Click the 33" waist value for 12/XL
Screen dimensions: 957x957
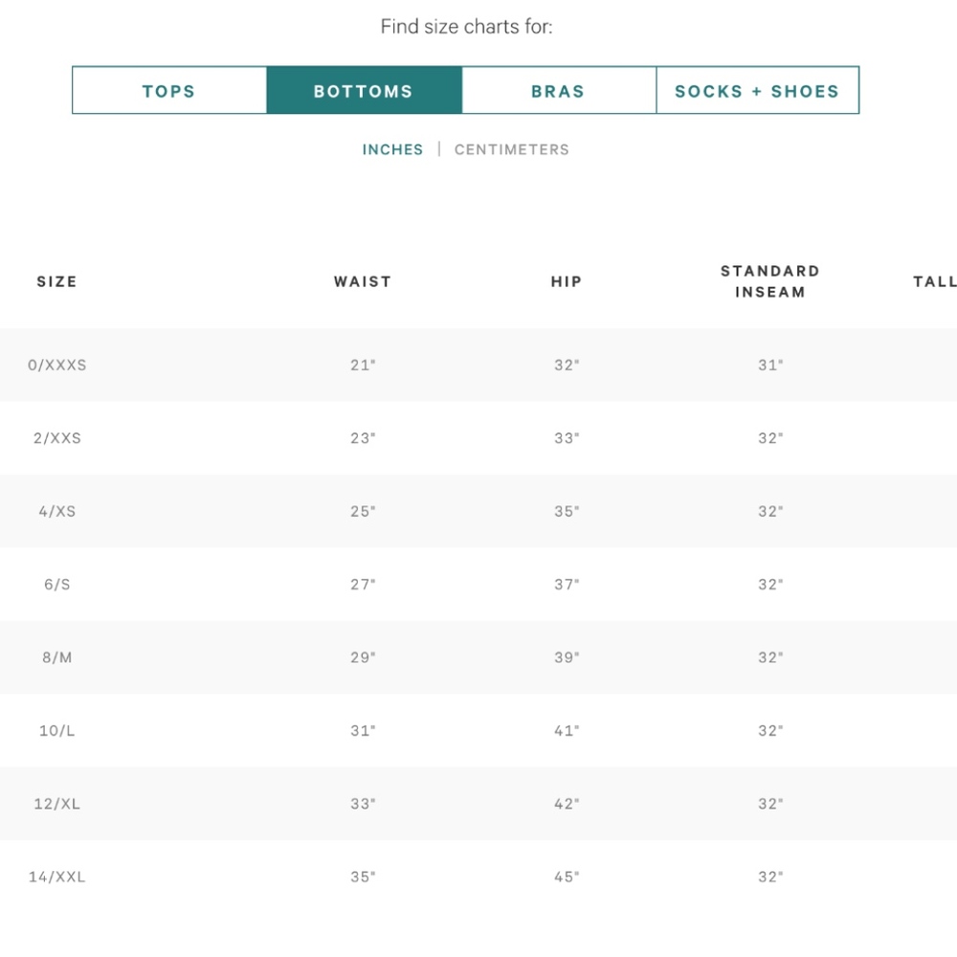tap(363, 804)
